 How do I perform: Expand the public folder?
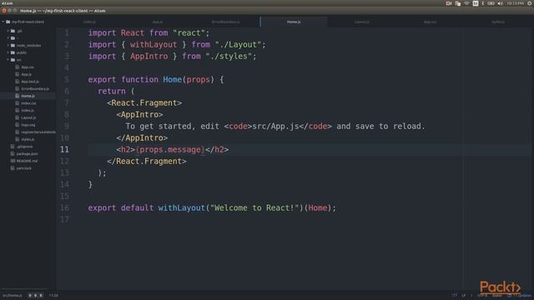(8, 52)
